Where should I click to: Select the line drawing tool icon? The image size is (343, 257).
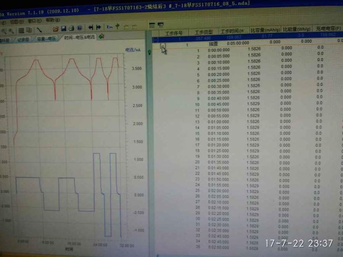39,30
